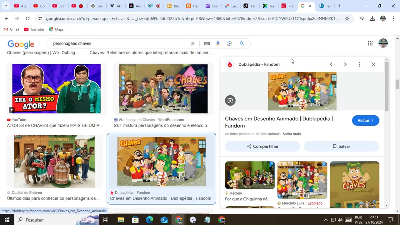
Task: Switch to the 'Div' ChatGPT tab
Action: pos(97,6)
